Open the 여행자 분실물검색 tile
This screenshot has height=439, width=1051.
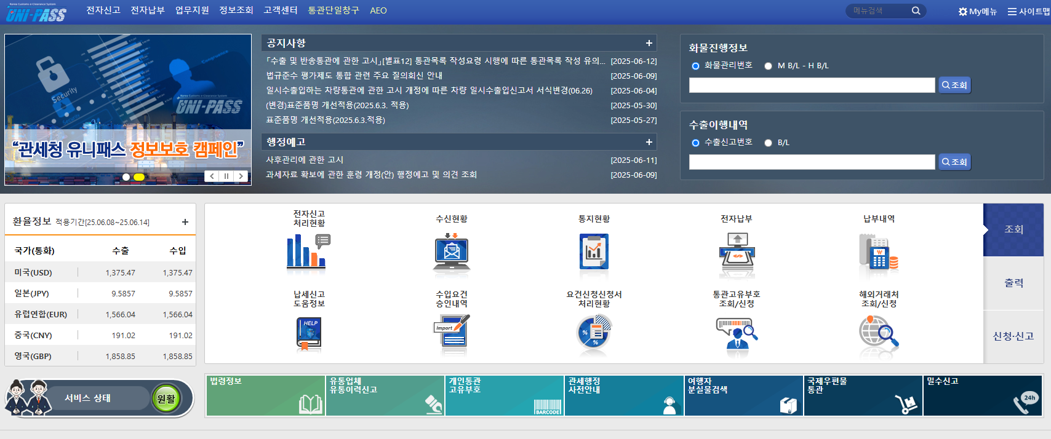click(744, 395)
